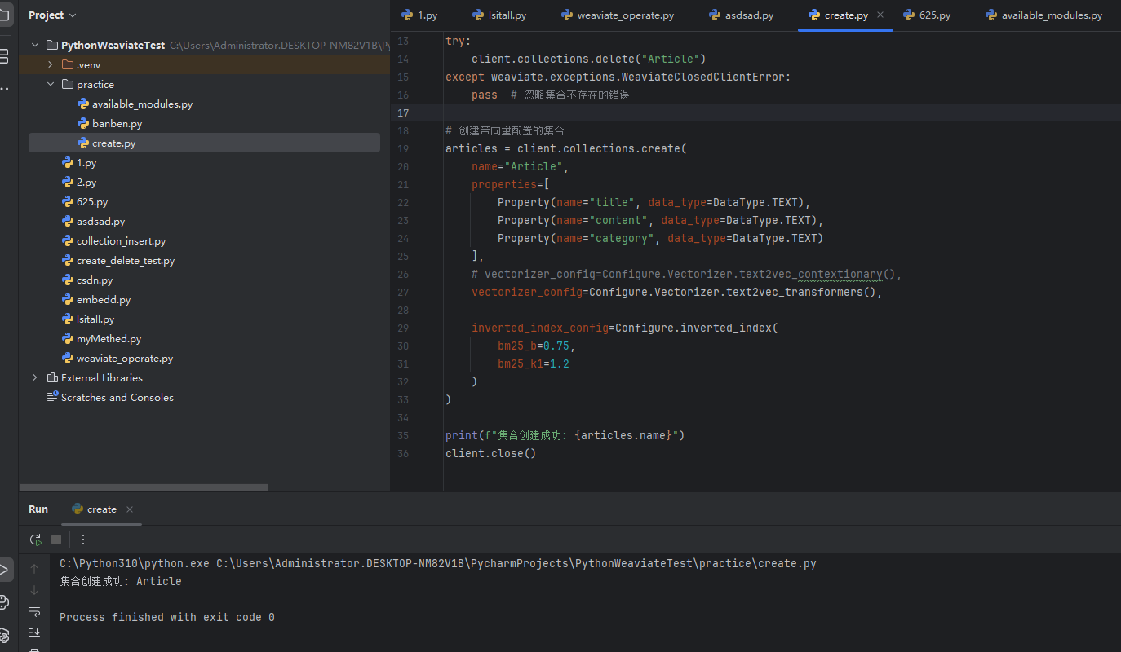Open the Run toolbar more-options menu
The image size is (1121, 652).
pos(82,540)
